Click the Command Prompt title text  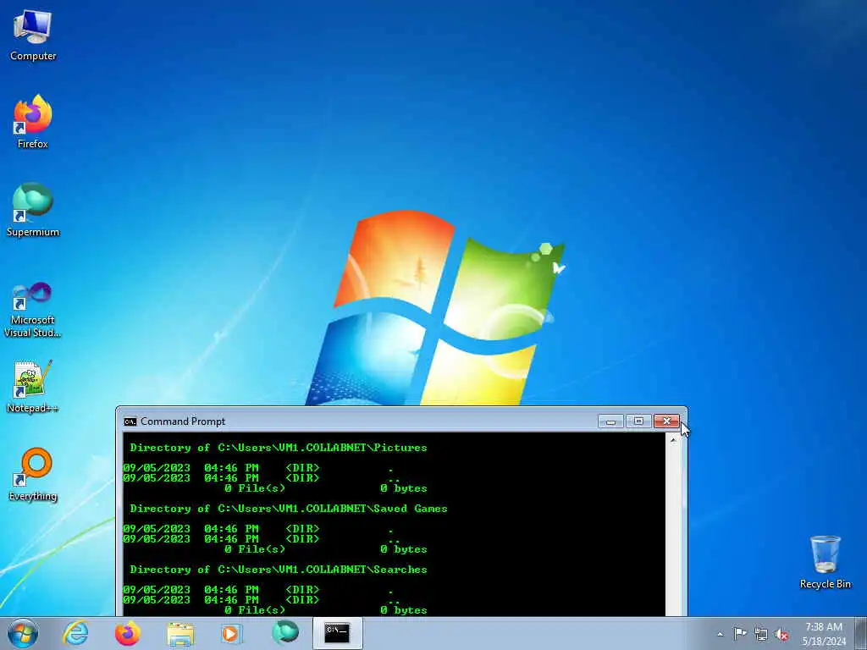click(183, 421)
